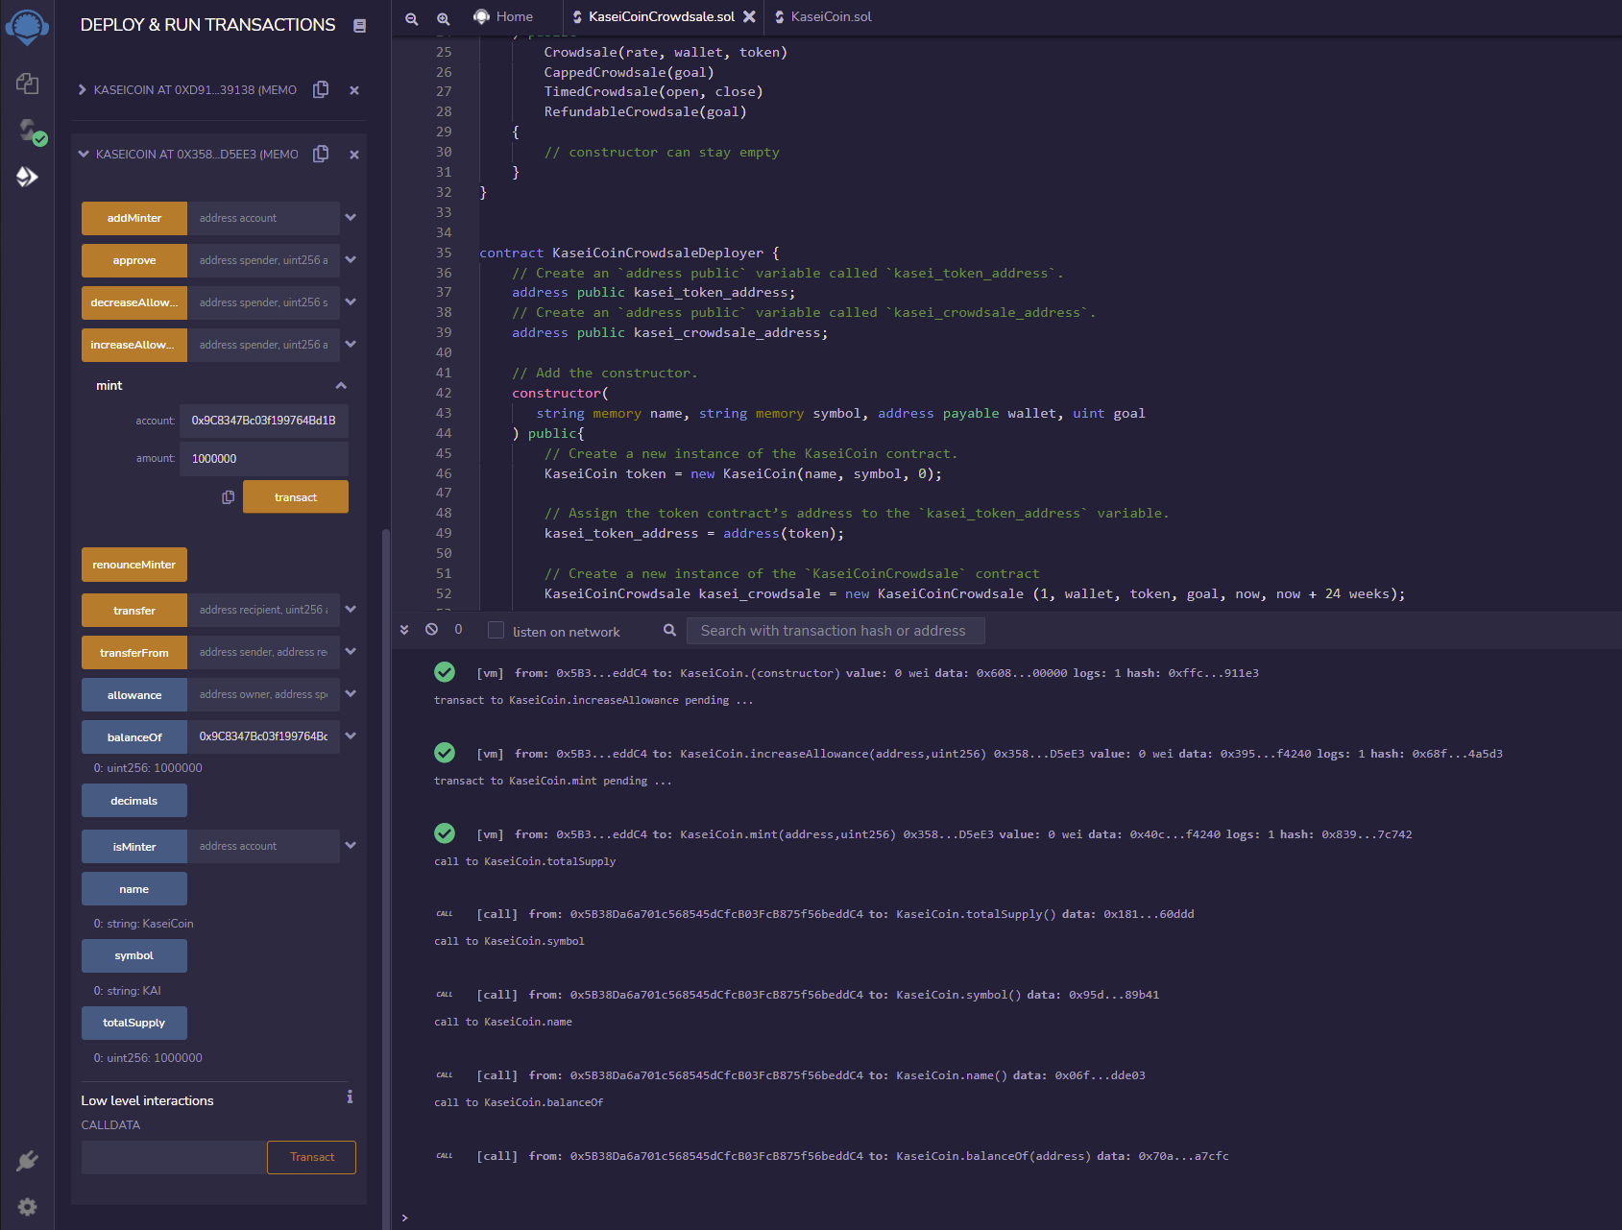Open the Plugin manager plug icon

click(28, 1161)
